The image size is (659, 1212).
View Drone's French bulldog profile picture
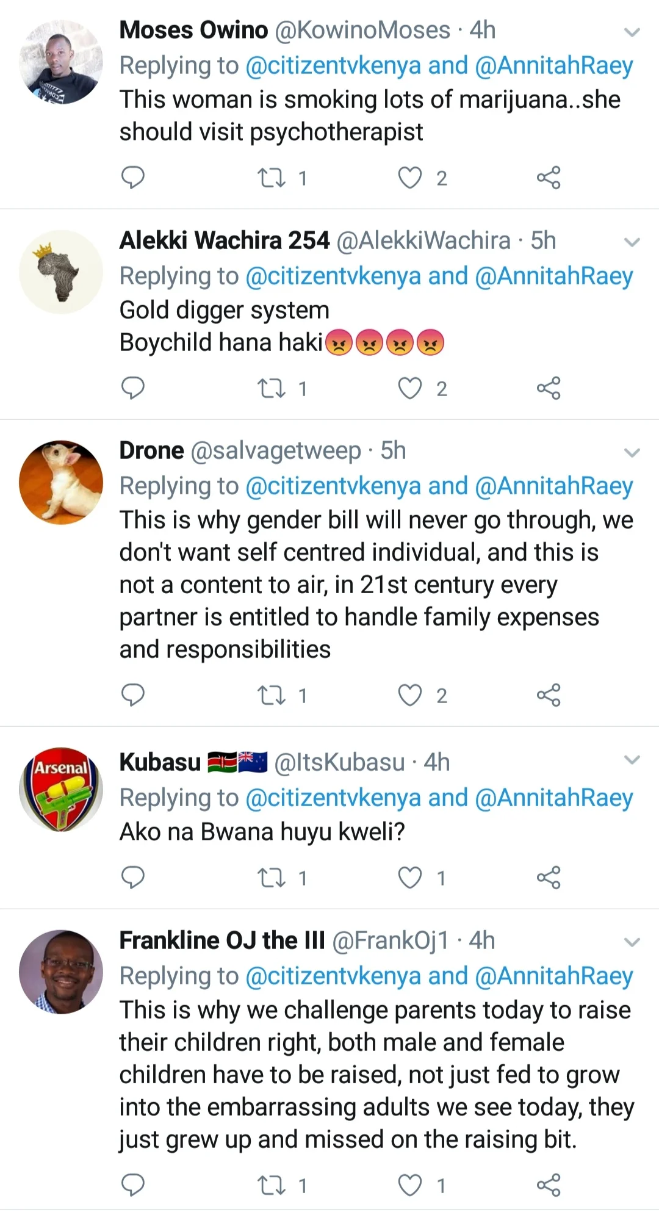[x=61, y=482]
